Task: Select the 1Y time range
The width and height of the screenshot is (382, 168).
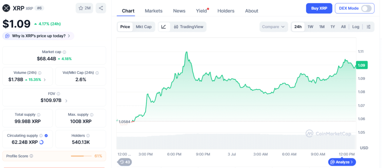Action: (x=333, y=27)
